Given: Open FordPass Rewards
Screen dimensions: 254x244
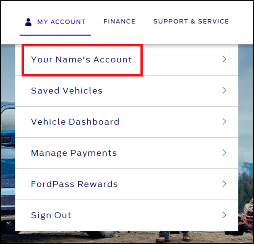Looking at the screenshot, I should tap(74, 184).
